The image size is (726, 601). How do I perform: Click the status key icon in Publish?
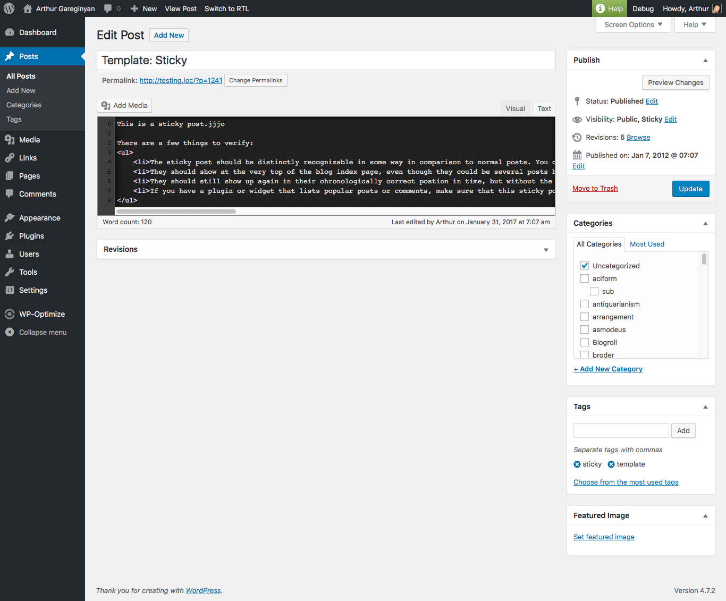pos(577,101)
